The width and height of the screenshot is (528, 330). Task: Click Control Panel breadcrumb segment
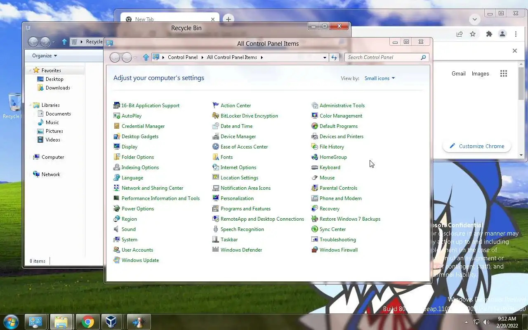(x=183, y=57)
